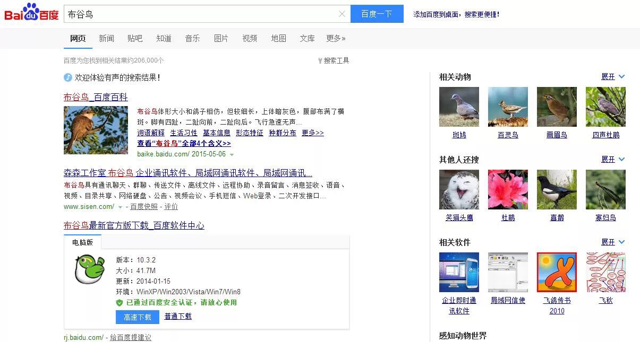The height and width of the screenshot is (342, 640).
Task: Click 斑鸠 bird thumbnail
Action: (459, 107)
